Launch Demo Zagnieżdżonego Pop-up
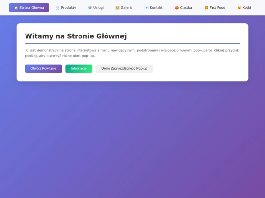Image resolution: width=265 pixels, height=198 pixels. (x=124, y=68)
